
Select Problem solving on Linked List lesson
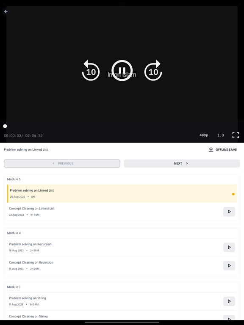coord(122,193)
